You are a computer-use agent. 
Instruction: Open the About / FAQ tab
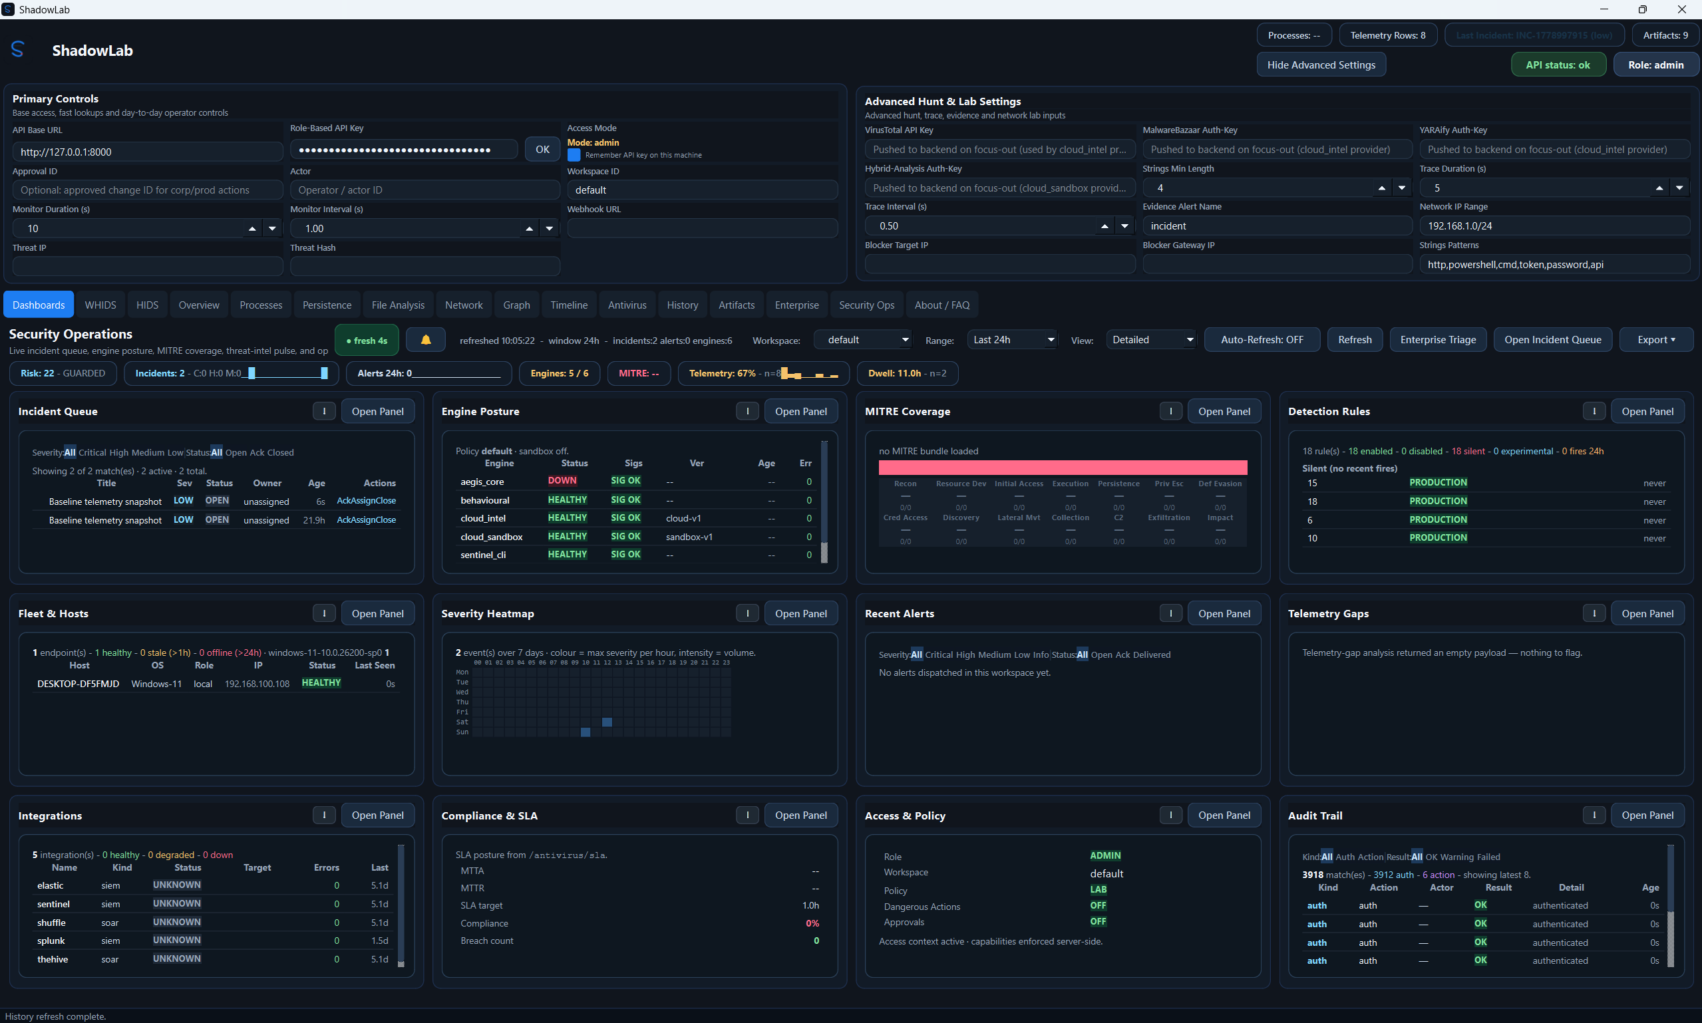(x=941, y=305)
